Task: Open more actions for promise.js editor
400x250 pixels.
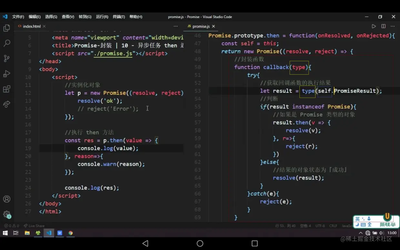Action: 393,26
